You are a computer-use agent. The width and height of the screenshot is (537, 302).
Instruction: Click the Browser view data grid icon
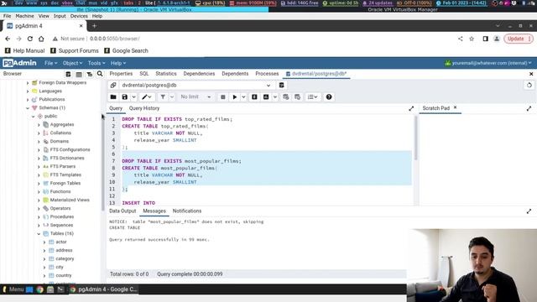tap(79, 74)
